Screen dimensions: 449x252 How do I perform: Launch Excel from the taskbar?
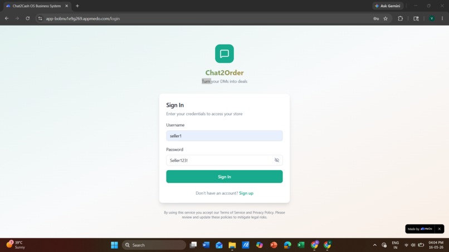click(301, 245)
